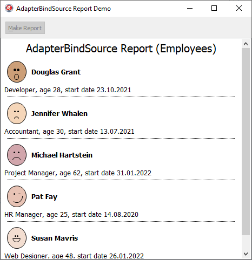Select the name Douglas Grant
Screen dimensions: 252x260
(x=56, y=72)
